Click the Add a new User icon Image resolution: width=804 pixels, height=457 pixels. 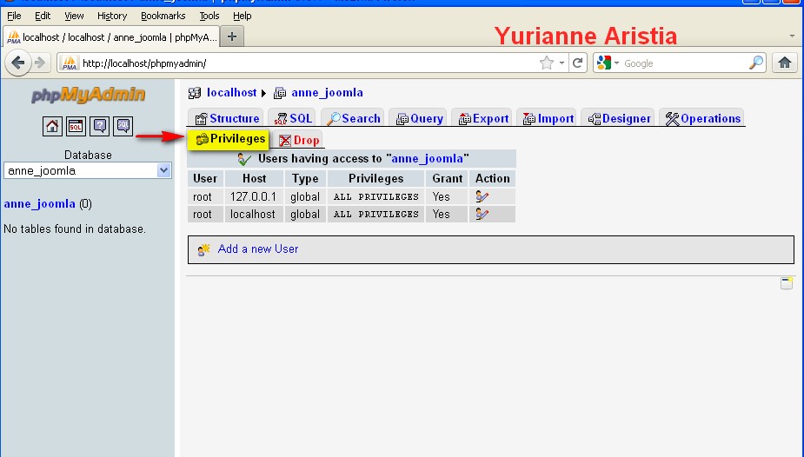point(204,249)
